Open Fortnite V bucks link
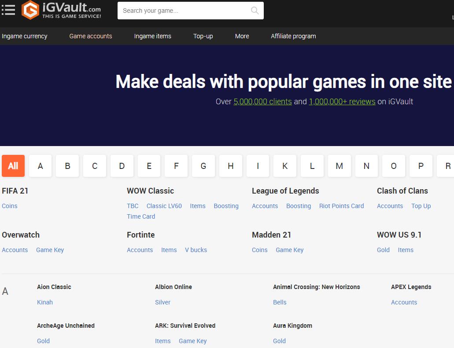This screenshot has width=454, height=348. point(196,250)
